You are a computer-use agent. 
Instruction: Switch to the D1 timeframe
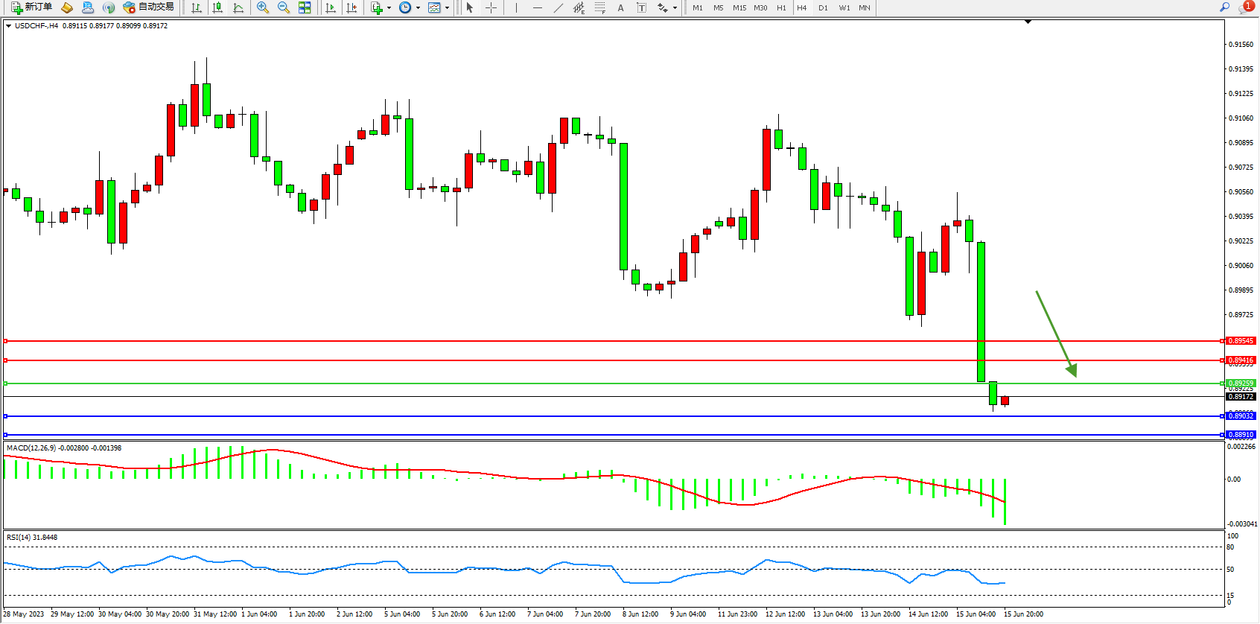tap(823, 7)
